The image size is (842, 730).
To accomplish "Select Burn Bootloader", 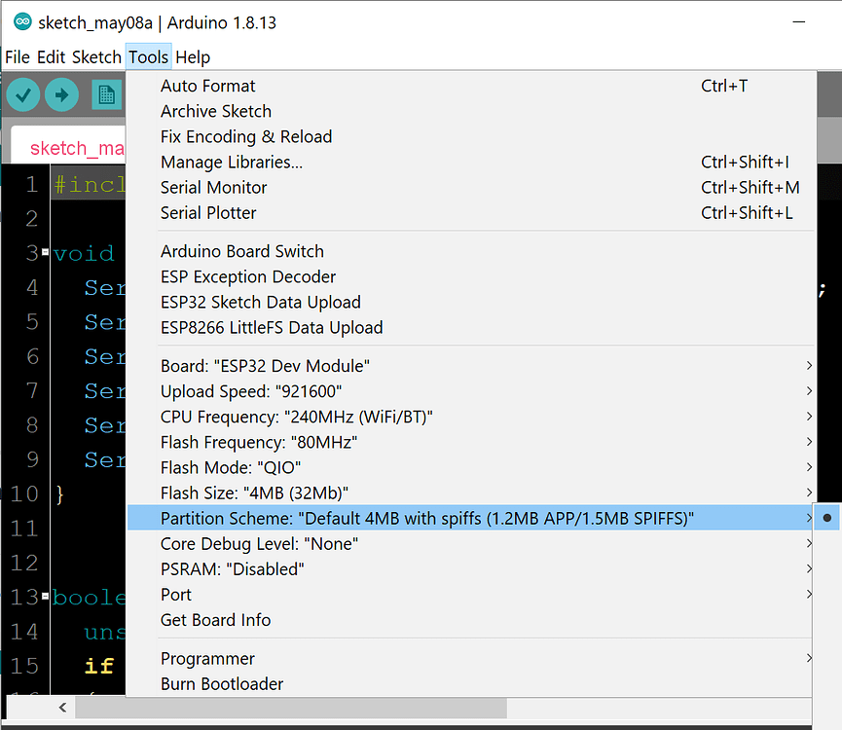I will click(x=221, y=684).
